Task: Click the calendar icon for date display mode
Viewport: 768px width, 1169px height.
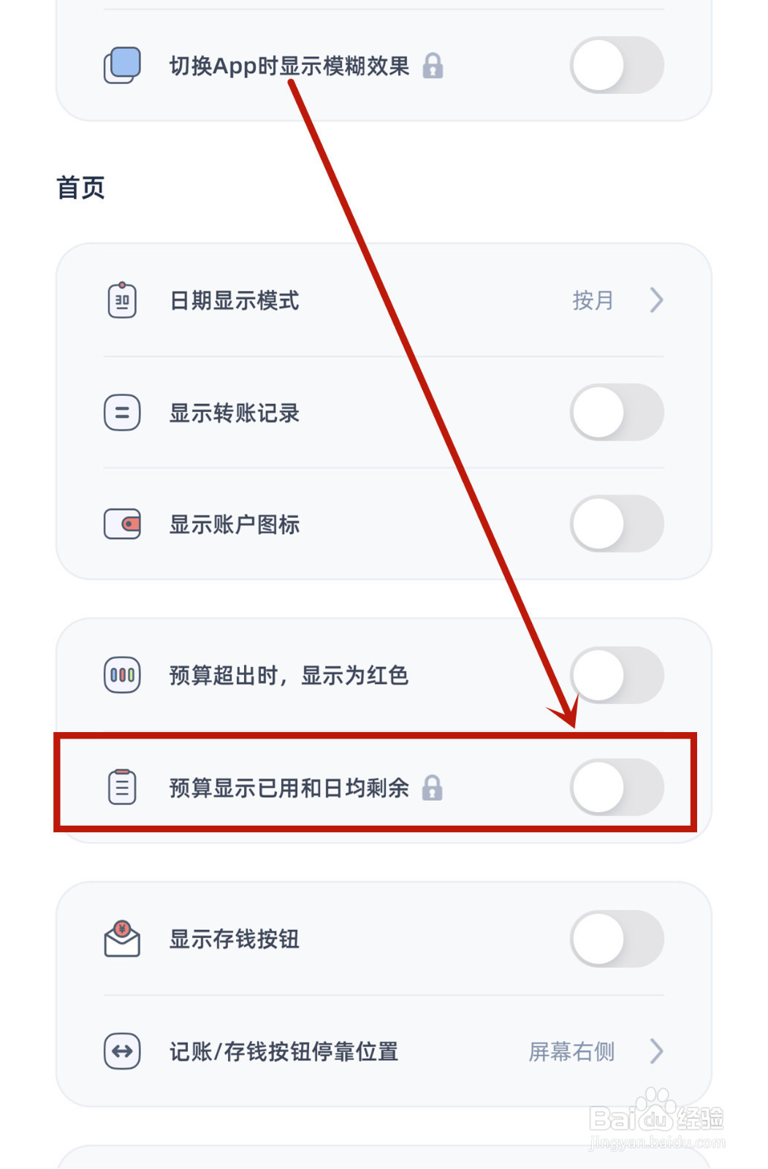Action: (x=122, y=300)
